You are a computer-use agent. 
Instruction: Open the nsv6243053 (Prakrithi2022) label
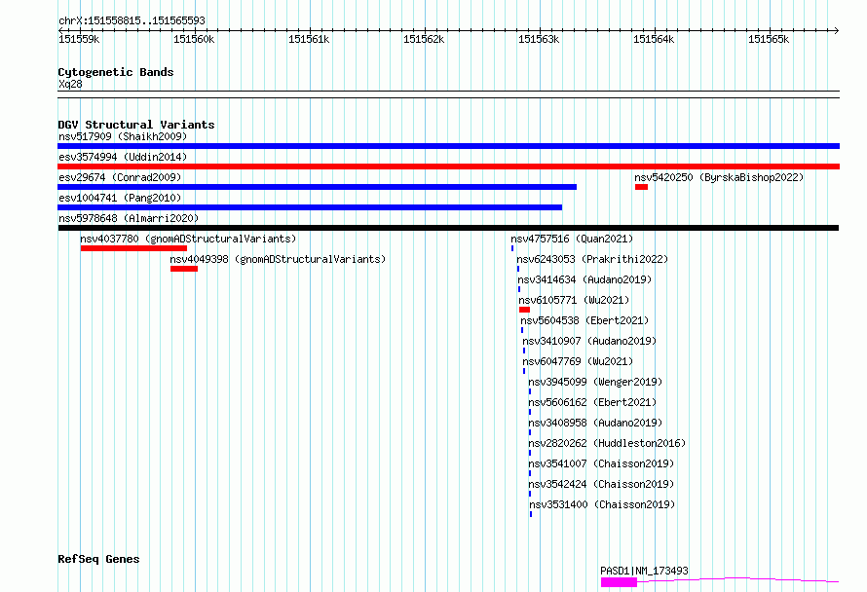(592, 259)
